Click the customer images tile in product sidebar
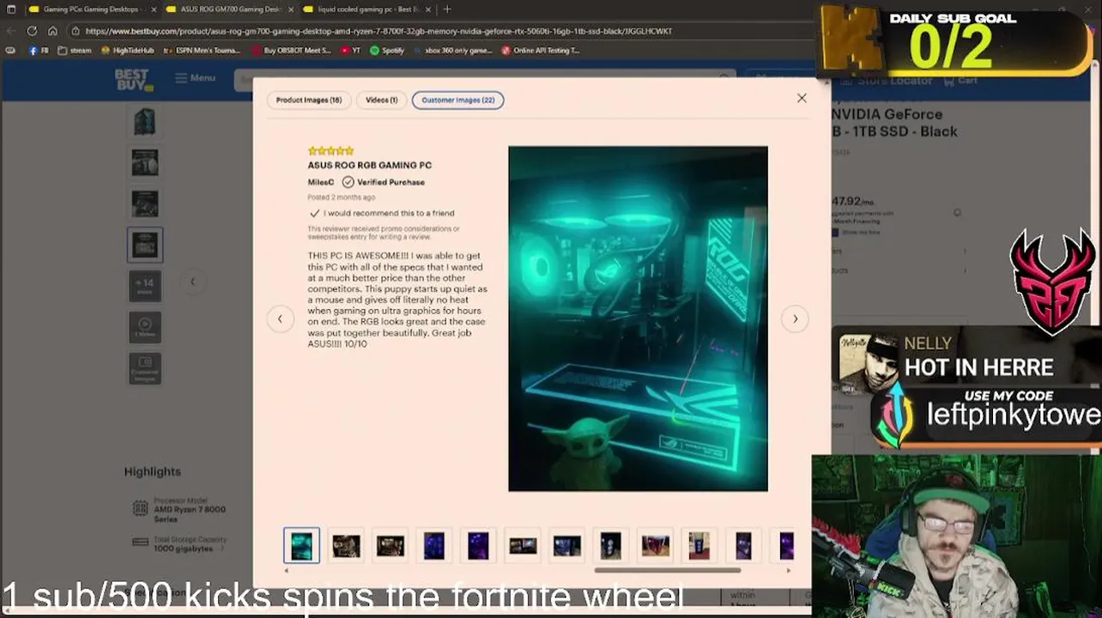Image resolution: width=1102 pixels, height=618 pixels. 145,368
